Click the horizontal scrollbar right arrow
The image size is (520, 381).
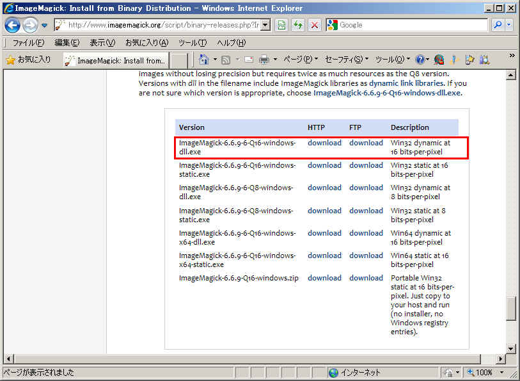point(500,359)
